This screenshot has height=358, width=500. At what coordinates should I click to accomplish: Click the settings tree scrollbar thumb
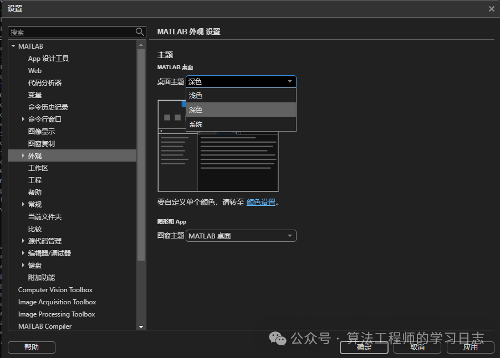(x=141, y=155)
